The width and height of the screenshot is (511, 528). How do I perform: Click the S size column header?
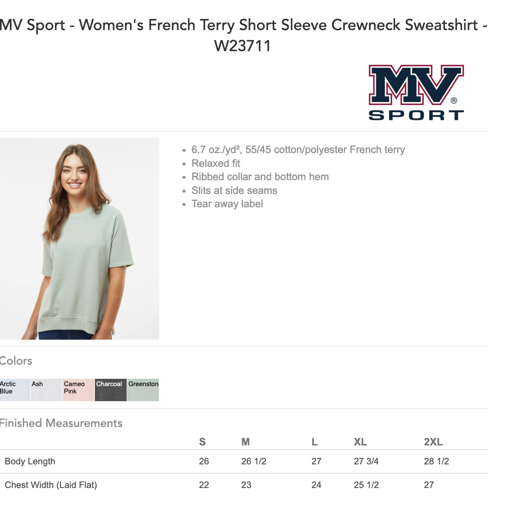202,442
